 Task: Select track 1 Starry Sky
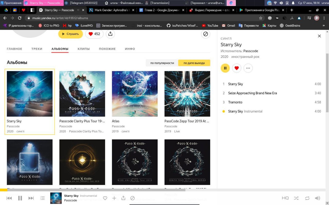coord(271,84)
